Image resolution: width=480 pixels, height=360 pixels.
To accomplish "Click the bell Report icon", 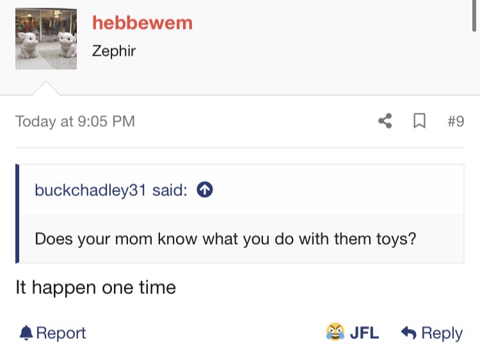I will (x=26, y=332).
